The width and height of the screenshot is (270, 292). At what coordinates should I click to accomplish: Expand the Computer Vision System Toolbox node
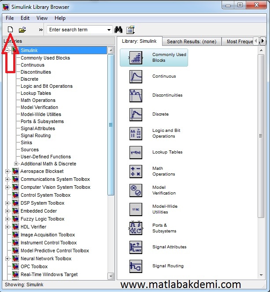tap(7, 187)
